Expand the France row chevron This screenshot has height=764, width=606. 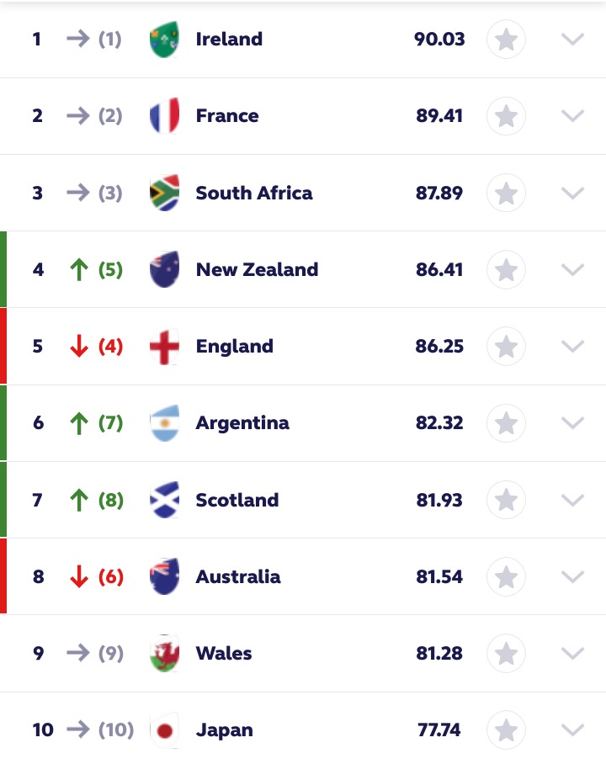572,116
